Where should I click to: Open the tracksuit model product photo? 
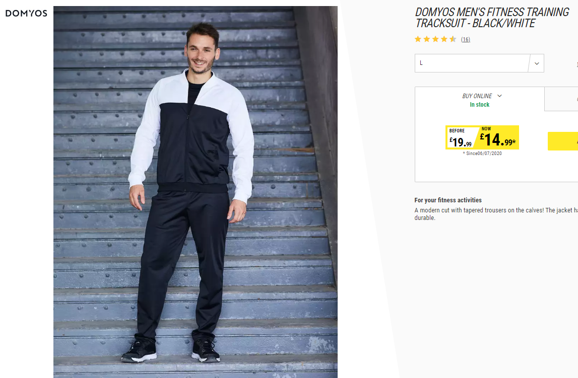[x=196, y=192]
